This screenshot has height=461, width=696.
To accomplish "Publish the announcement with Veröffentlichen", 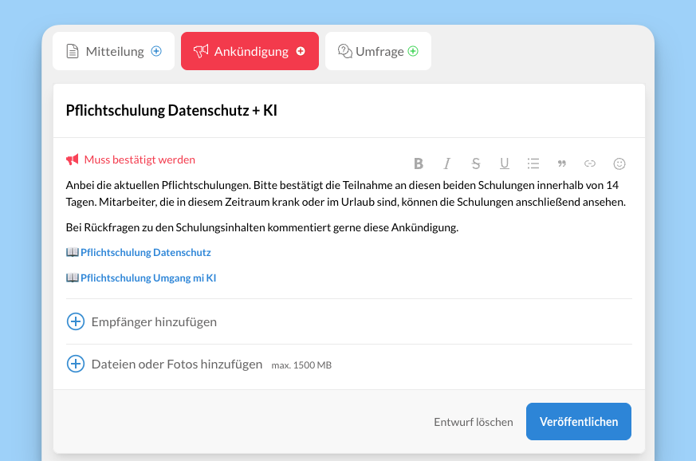I will (578, 421).
